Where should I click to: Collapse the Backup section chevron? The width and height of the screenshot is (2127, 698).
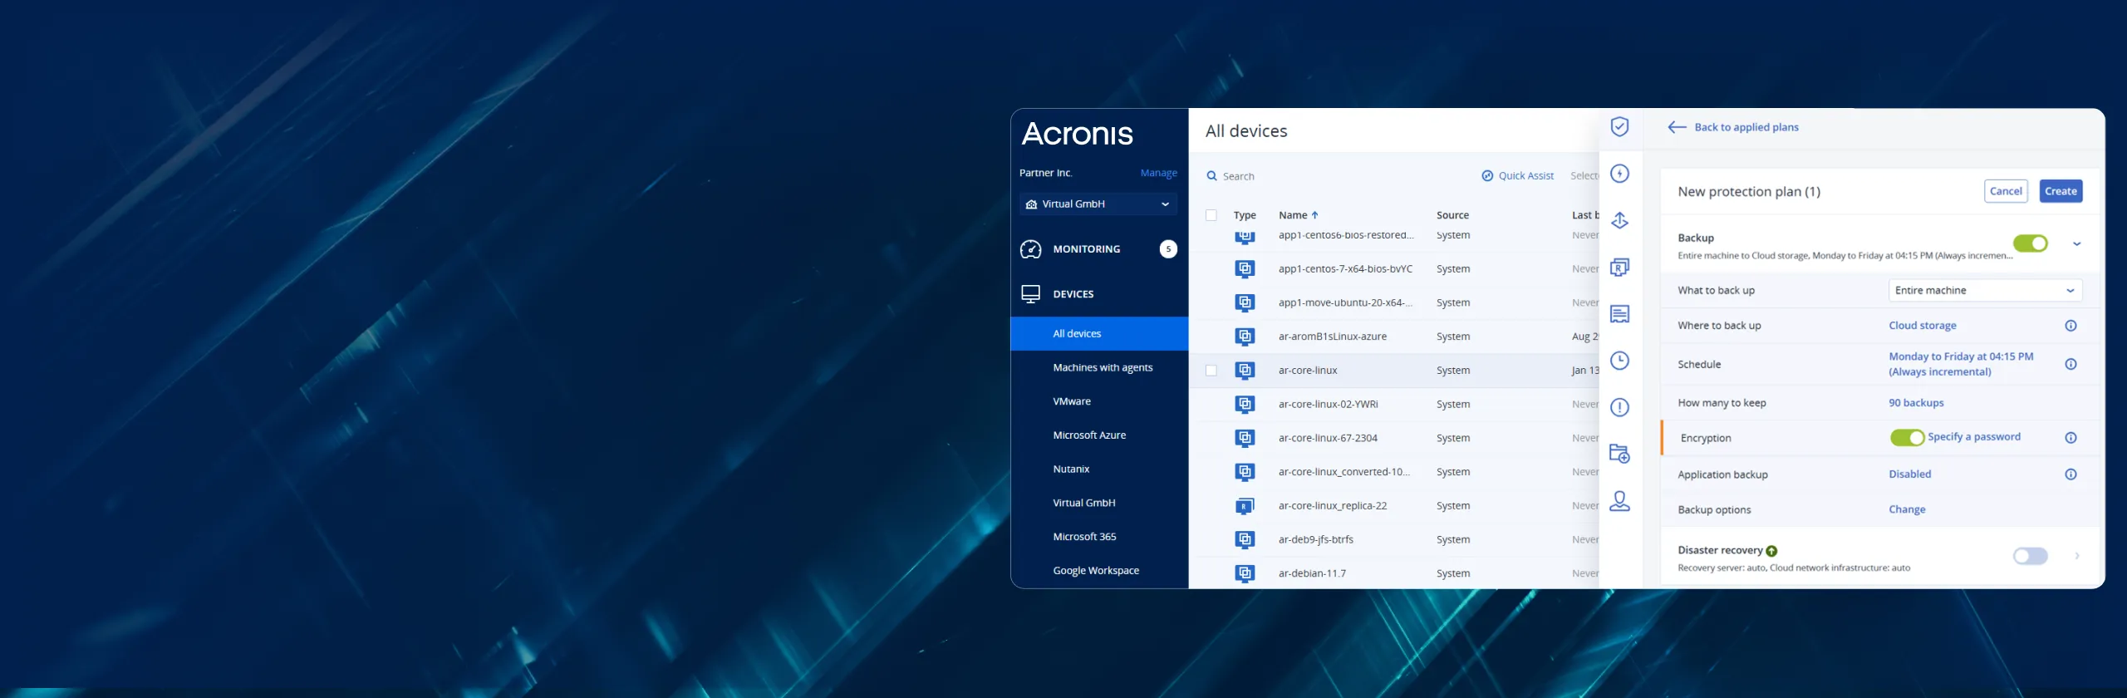pos(2076,244)
